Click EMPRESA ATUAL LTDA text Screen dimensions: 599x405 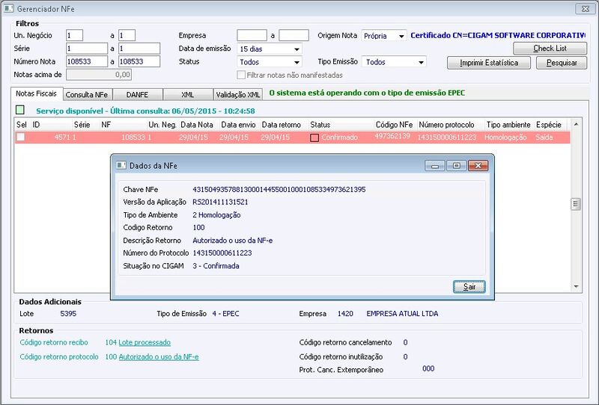[x=402, y=314]
